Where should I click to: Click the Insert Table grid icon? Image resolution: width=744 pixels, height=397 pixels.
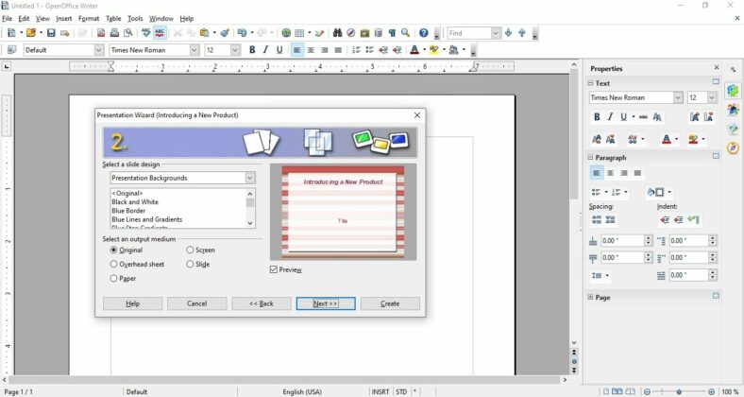click(299, 33)
